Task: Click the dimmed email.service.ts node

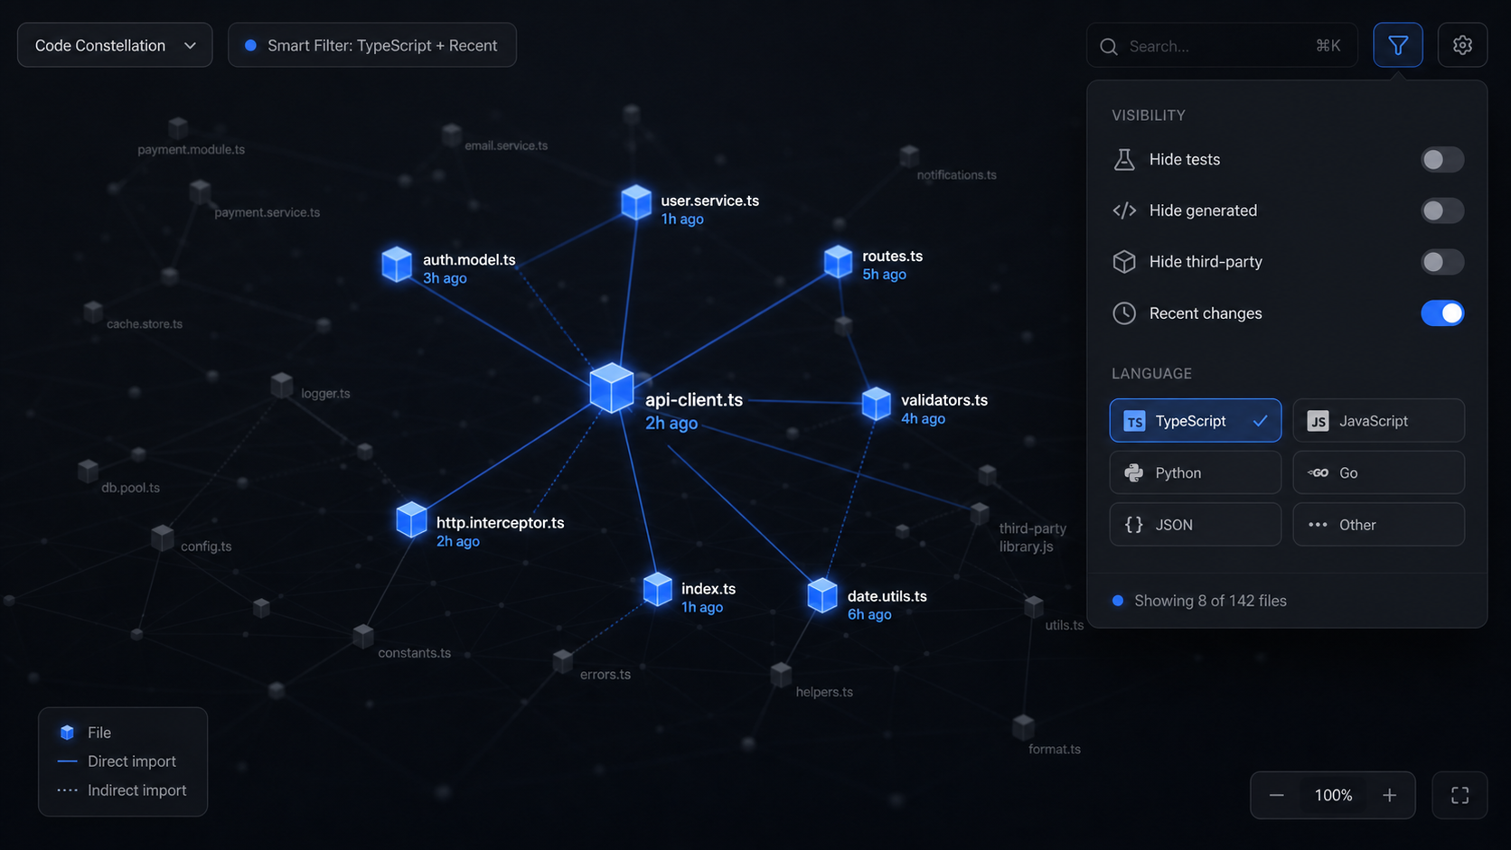Action: coord(452,135)
